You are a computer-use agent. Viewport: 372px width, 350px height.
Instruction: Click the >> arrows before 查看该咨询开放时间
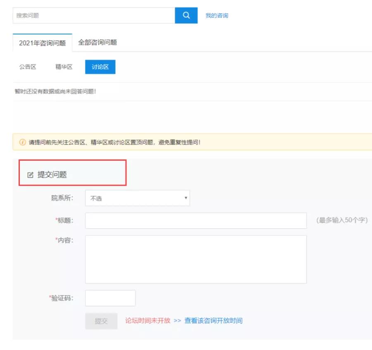click(x=177, y=321)
